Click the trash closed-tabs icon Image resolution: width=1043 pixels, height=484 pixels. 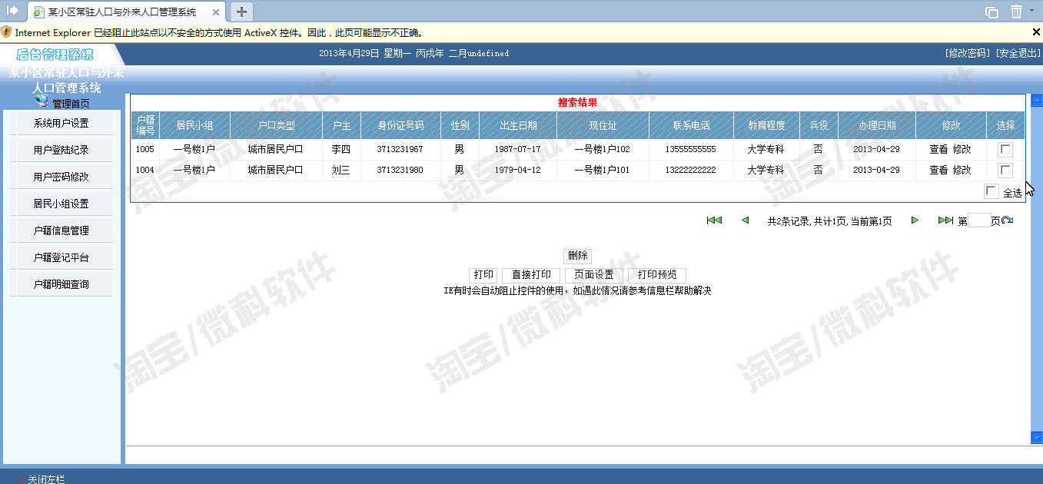1016,12
